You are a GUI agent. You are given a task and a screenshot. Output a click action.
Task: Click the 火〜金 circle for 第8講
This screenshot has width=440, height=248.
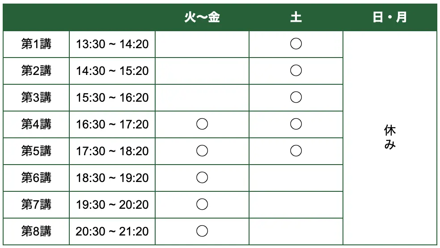(x=202, y=231)
